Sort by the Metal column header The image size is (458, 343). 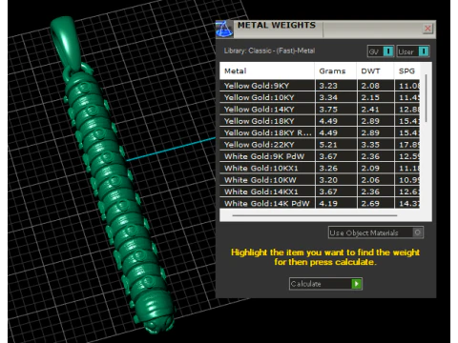(267, 71)
